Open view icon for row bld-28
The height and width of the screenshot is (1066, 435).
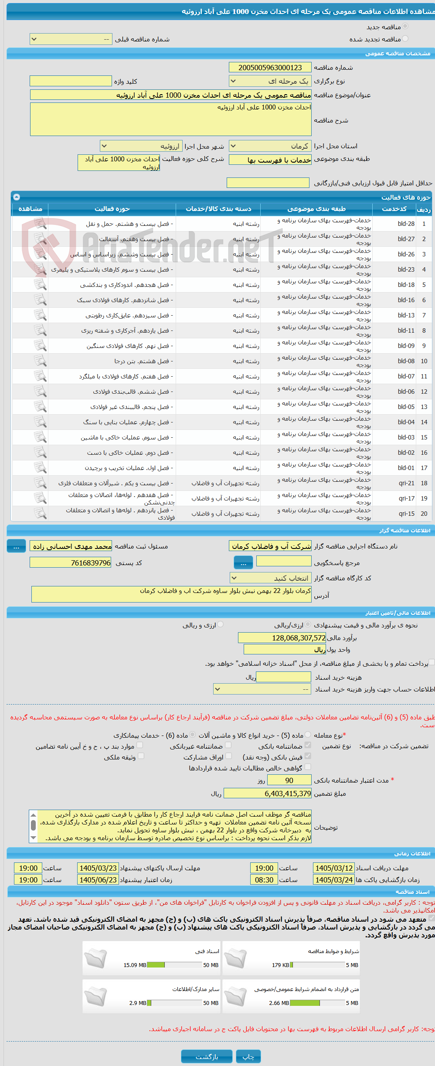point(40,224)
